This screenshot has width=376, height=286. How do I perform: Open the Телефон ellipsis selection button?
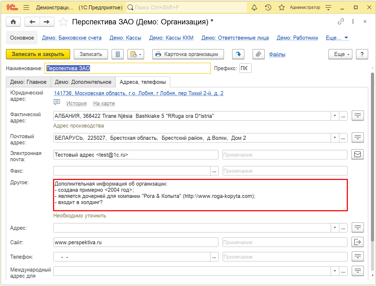tap(214, 257)
